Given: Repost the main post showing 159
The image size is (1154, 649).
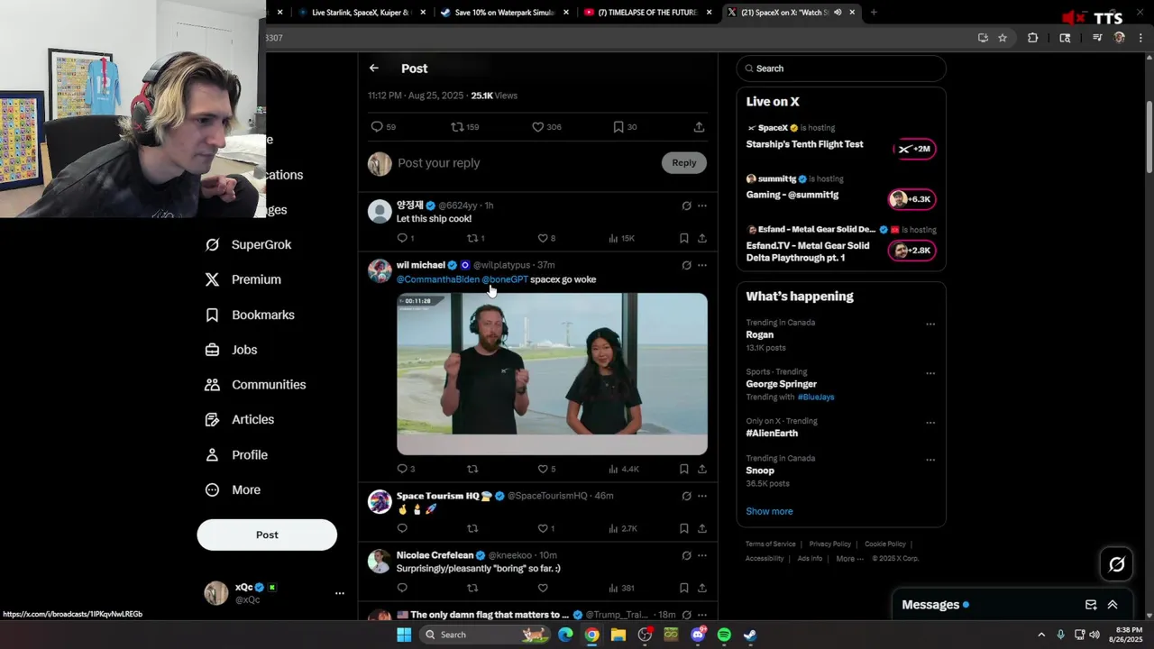Looking at the screenshot, I should (464, 127).
